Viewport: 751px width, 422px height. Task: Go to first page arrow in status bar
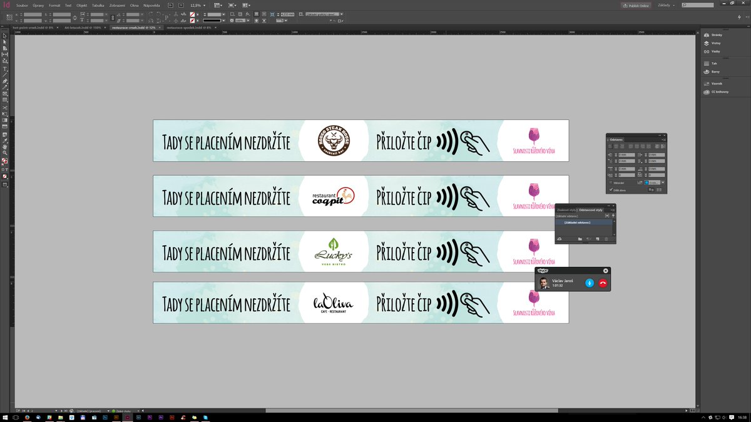pyautogui.click(x=23, y=411)
